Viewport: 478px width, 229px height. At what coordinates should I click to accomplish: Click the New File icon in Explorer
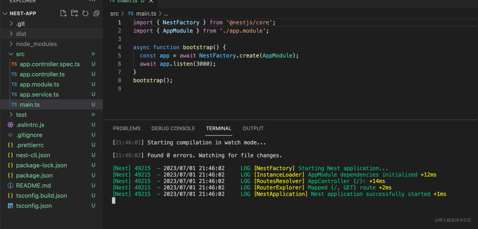[x=63, y=13]
